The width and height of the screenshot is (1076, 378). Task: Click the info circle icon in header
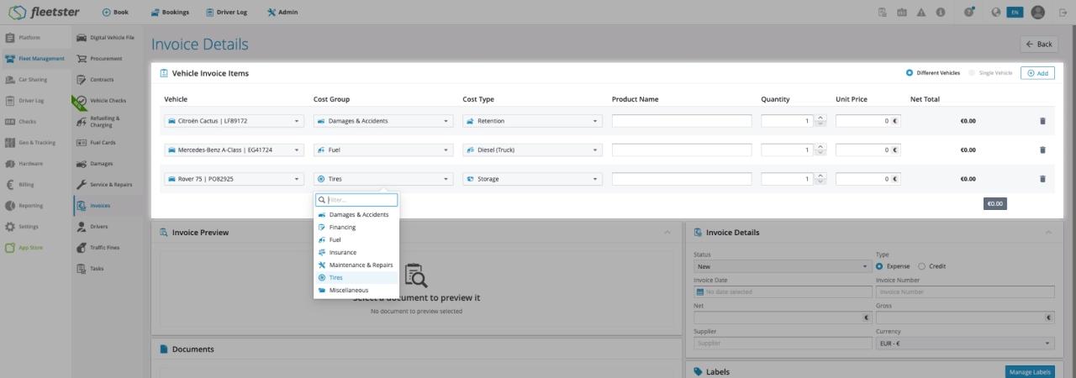941,12
